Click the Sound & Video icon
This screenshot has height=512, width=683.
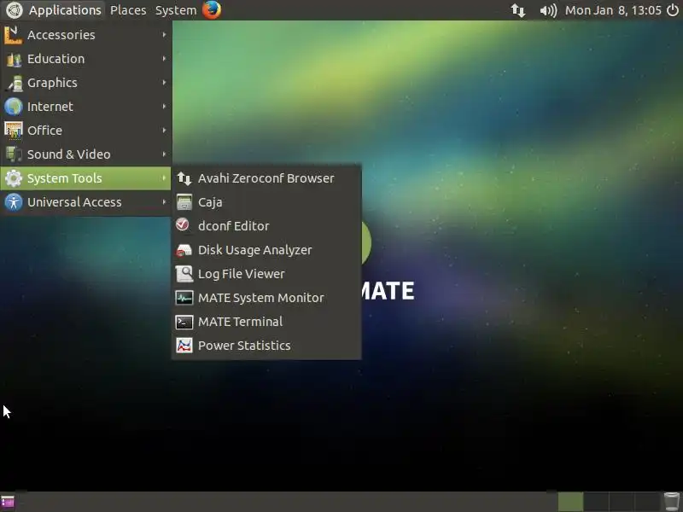(x=14, y=154)
